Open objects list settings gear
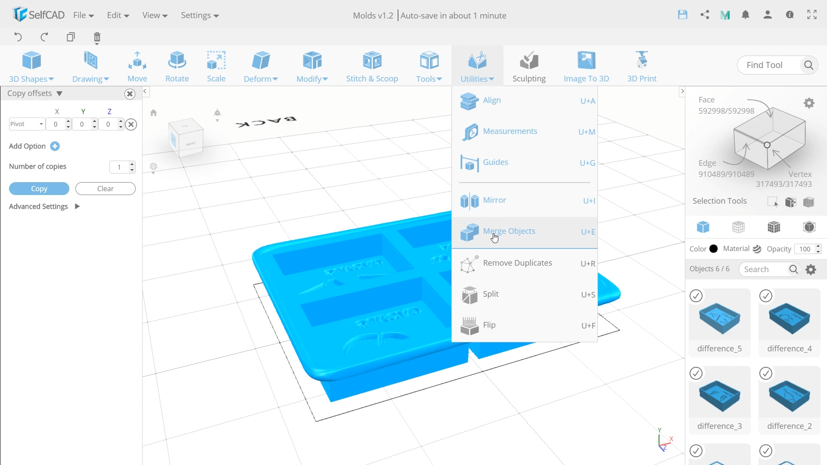The width and height of the screenshot is (827, 465). tap(811, 270)
